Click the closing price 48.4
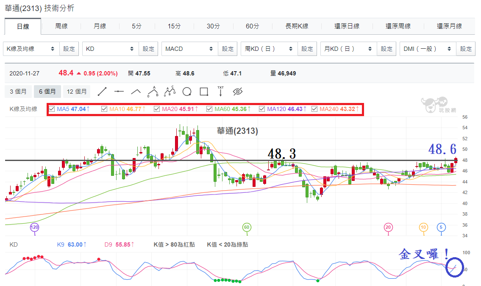Screen dimensions: 481x286 (66, 73)
